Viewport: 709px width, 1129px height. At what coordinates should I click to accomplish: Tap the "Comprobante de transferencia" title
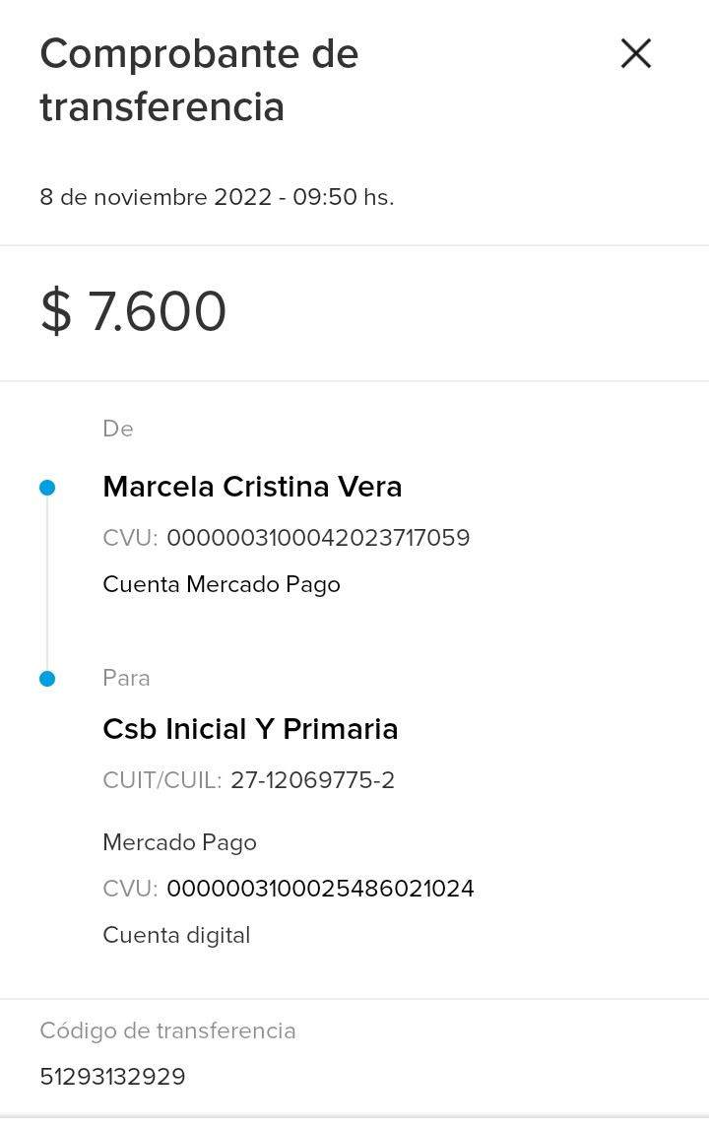click(199, 80)
